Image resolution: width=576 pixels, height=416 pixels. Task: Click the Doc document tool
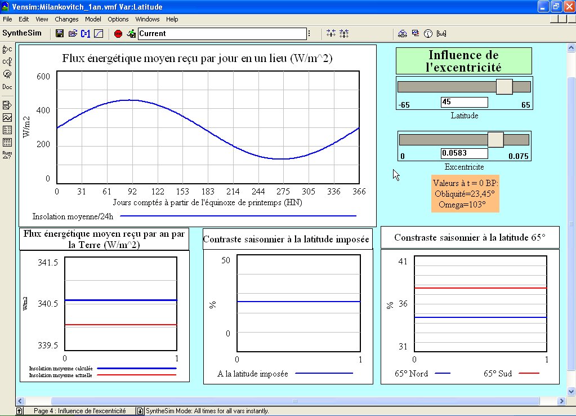(7, 87)
